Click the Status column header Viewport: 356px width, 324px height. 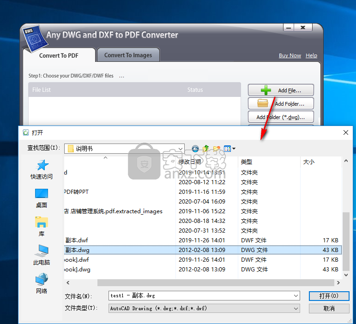point(195,90)
